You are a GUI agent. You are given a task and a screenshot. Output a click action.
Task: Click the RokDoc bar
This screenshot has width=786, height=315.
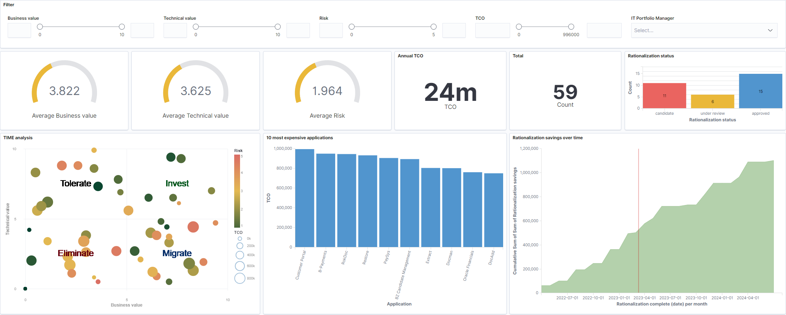[x=347, y=201]
